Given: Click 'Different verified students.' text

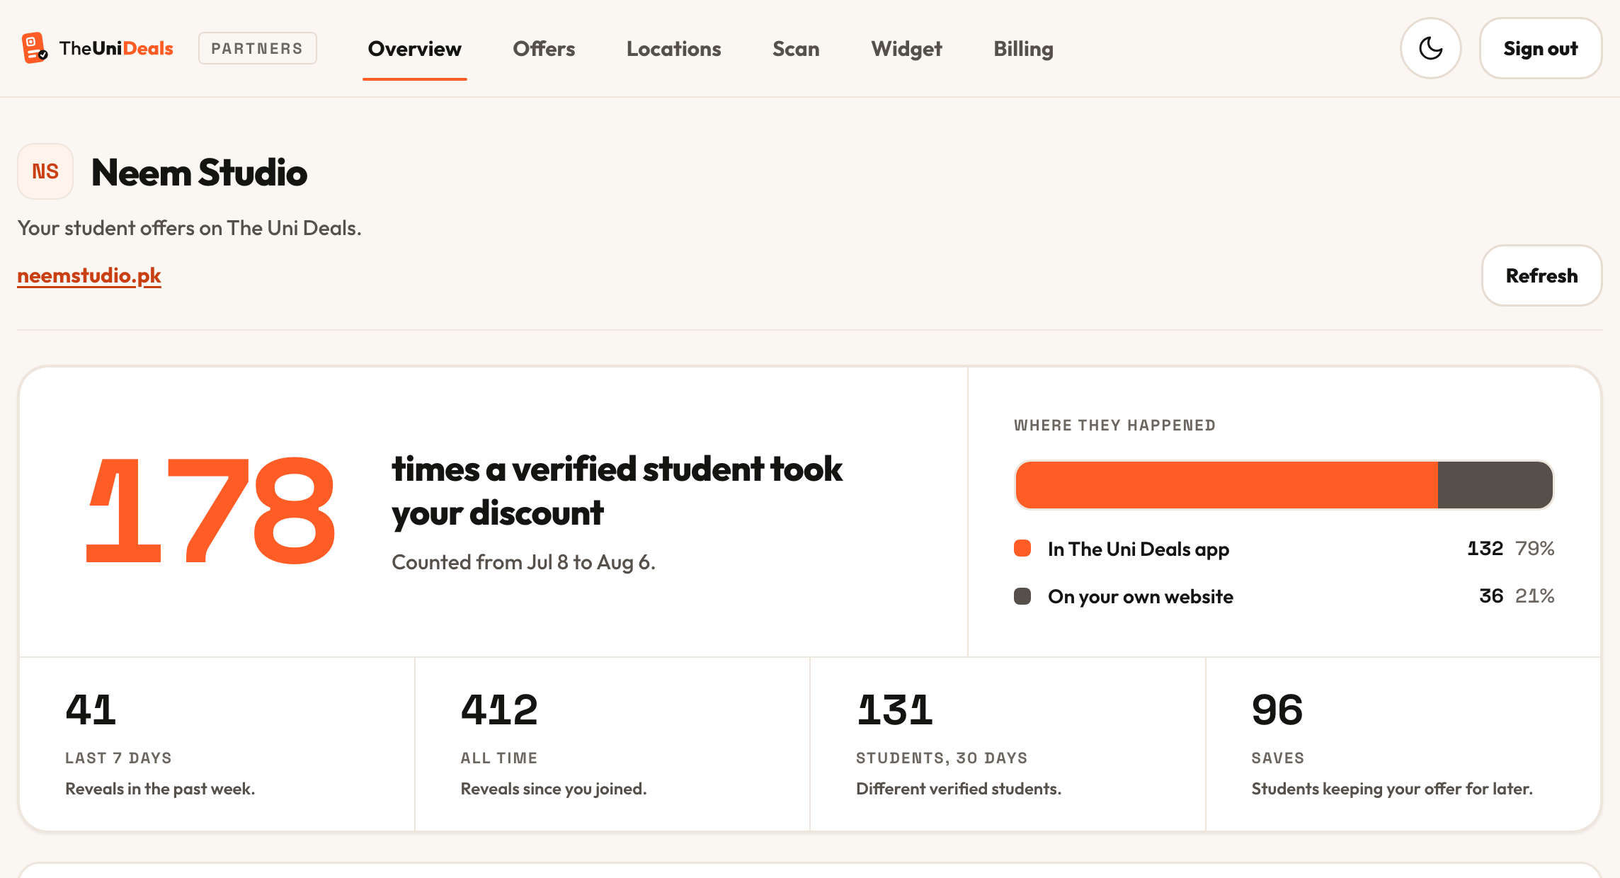Looking at the screenshot, I should click(x=959, y=789).
